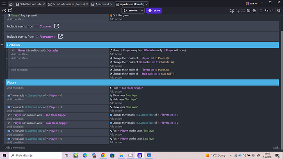The image size is (283, 159).
Task: Edit the Player collision with Obstacles condition
Action: click(x=35, y=50)
